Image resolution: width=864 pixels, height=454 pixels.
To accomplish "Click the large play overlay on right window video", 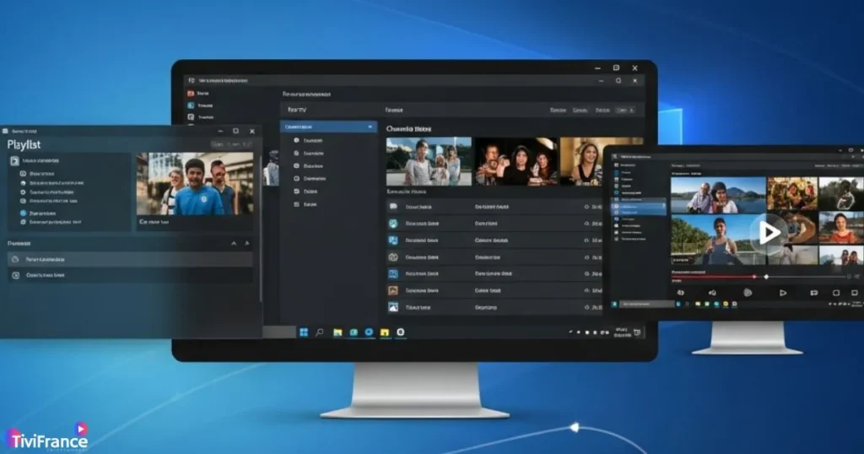I will (768, 233).
